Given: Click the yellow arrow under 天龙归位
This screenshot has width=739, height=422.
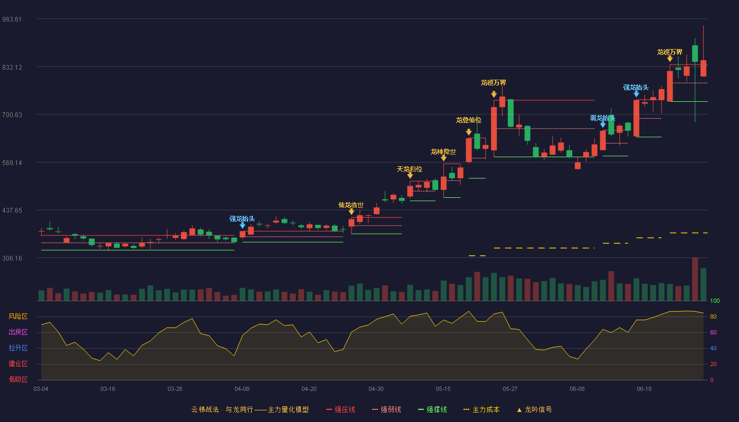Looking at the screenshot, I should [x=410, y=176].
